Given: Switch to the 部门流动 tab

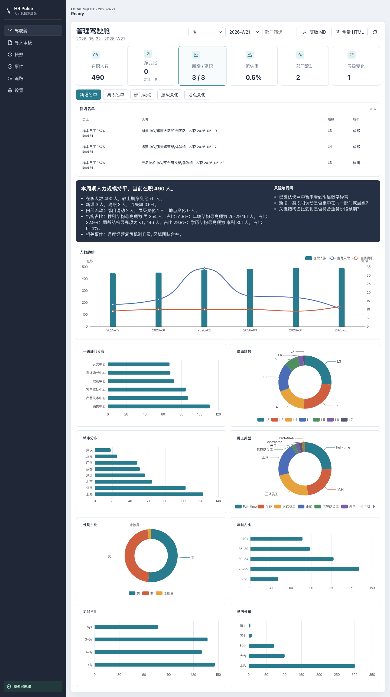Looking at the screenshot, I should tap(143, 95).
